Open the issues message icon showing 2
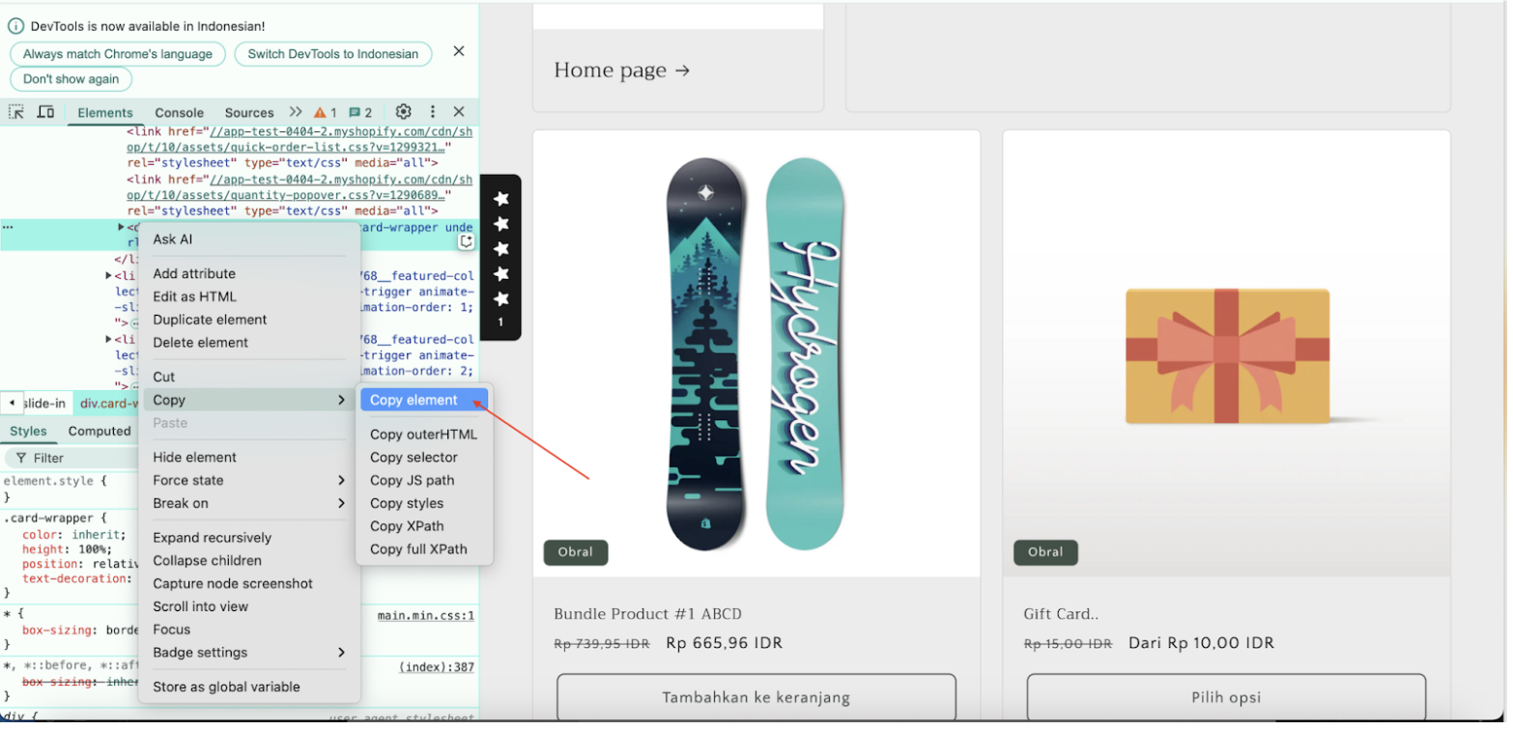Image resolution: width=1513 pixels, height=730 pixels. coord(354,112)
